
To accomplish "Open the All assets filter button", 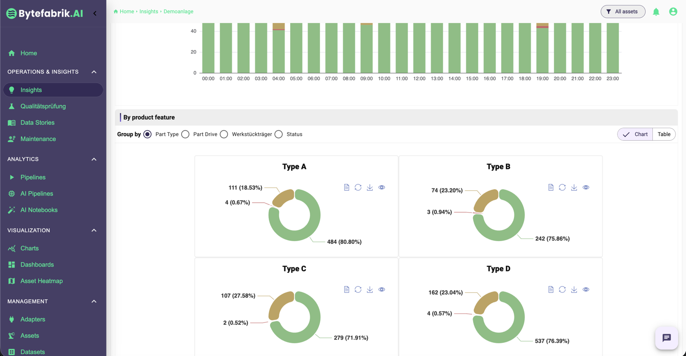I will [x=622, y=12].
